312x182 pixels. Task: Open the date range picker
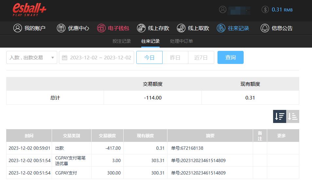96,57
